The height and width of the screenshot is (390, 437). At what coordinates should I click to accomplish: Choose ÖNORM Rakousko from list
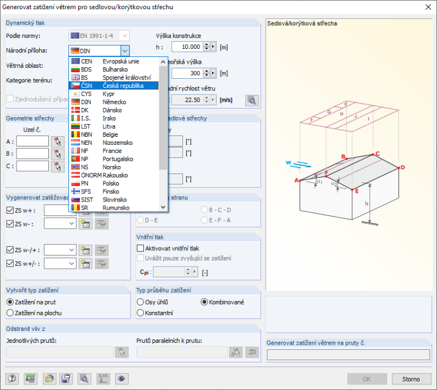[114, 175]
